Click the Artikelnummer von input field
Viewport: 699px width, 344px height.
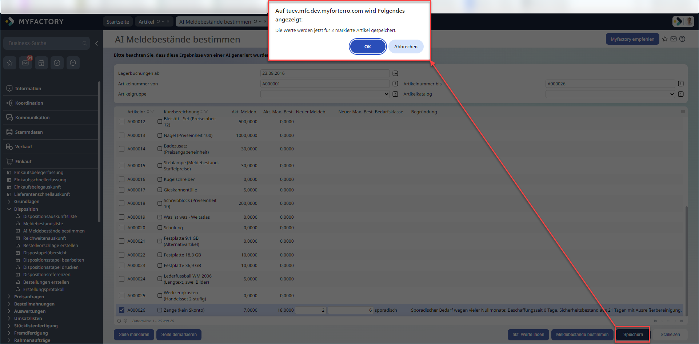[x=325, y=84]
